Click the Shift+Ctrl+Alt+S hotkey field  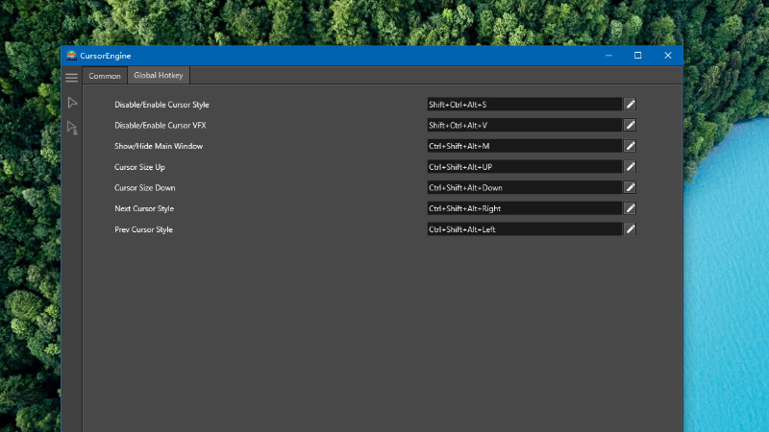[x=524, y=104]
